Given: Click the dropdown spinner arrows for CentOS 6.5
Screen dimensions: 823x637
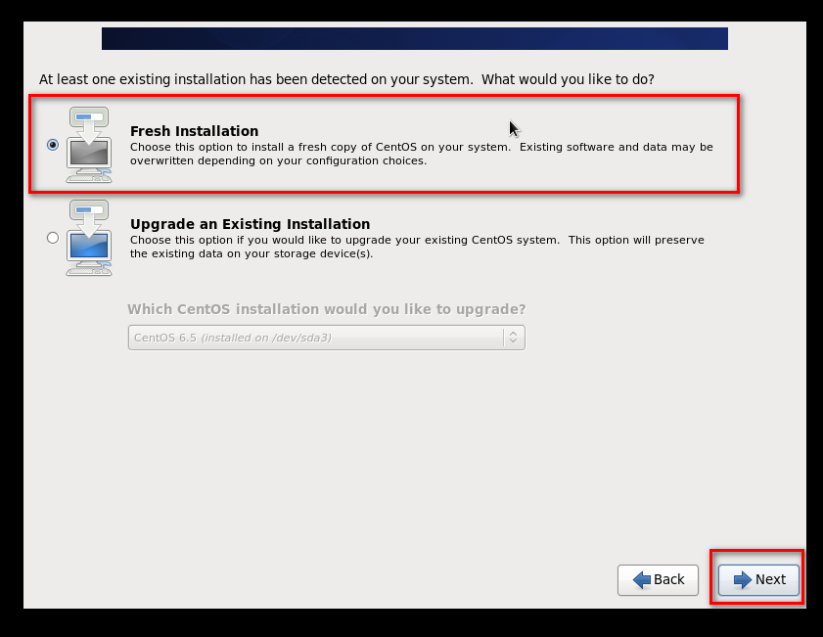Looking at the screenshot, I should point(514,338).
